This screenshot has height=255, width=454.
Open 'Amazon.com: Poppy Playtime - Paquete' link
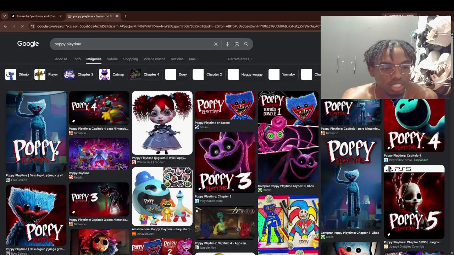tap(162, 229)
